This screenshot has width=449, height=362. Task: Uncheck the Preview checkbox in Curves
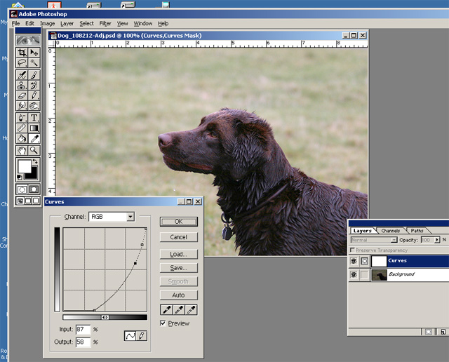pyautogui.click(x=163, y=323)
